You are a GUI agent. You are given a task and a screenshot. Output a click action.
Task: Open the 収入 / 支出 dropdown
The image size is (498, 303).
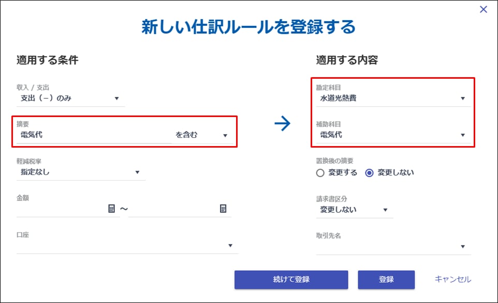coord(70,98)
